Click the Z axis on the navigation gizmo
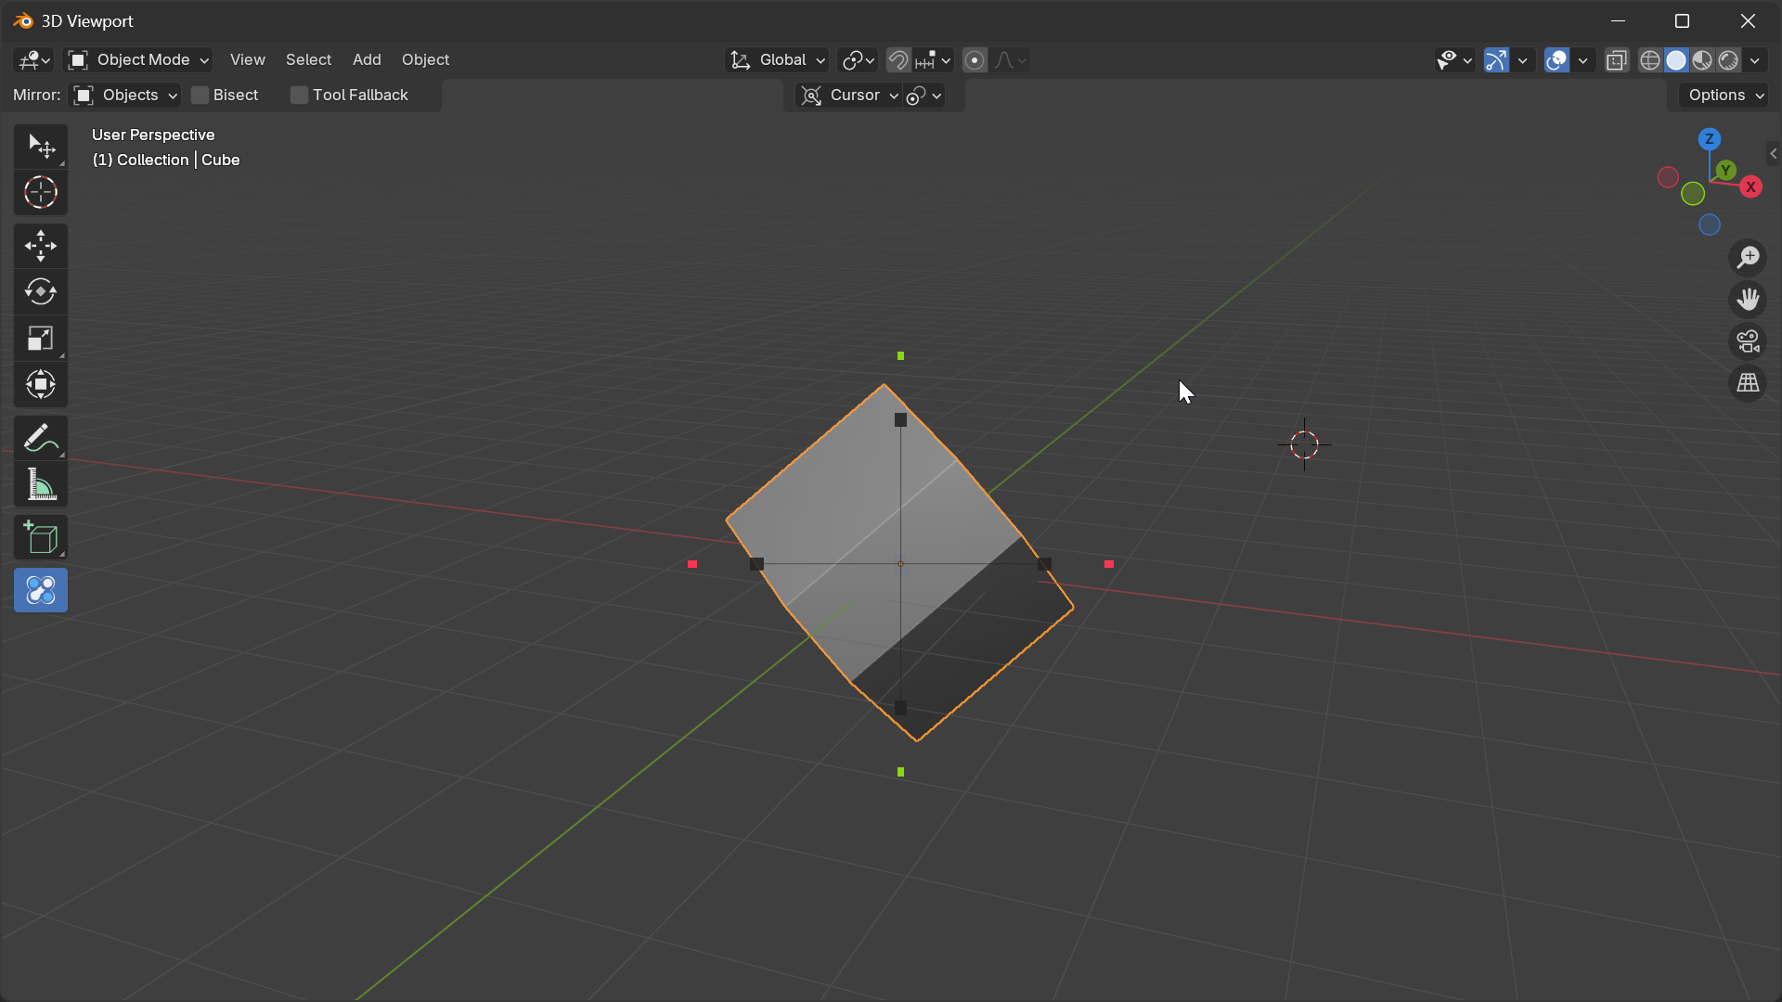This screenshot has width=1782, height=1002. pos(1709,137)
